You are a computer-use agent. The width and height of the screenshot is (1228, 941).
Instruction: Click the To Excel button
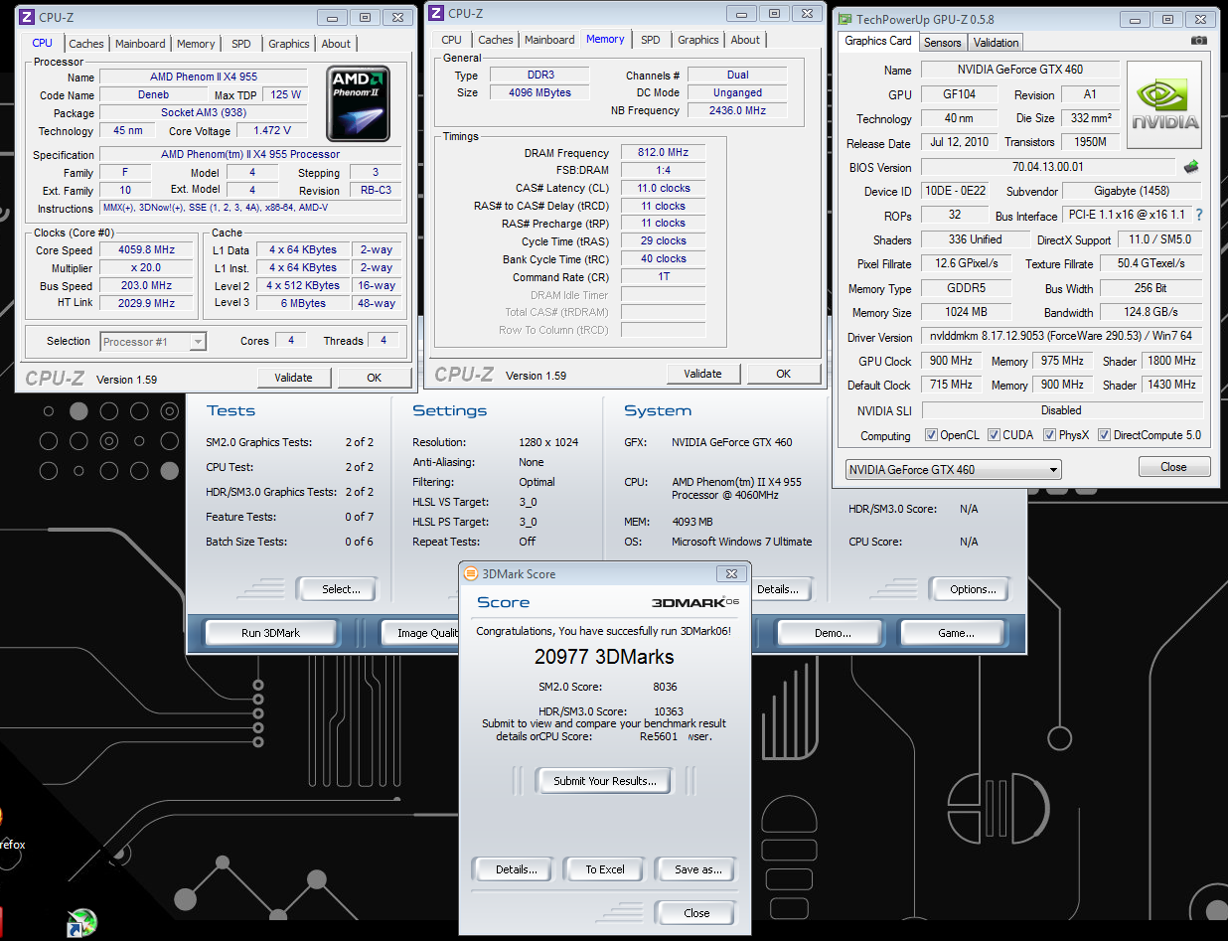pos(605,869)
